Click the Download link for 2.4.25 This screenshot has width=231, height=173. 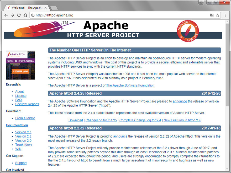[76, 120]
